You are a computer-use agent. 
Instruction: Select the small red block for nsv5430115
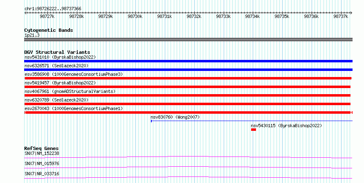pyautogui.click(x=254, y=130)
